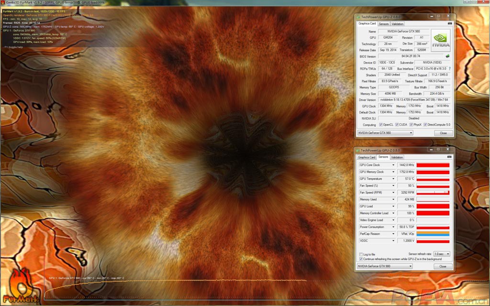Click the Memory Used reading '424 MB'
Viewport: 490px width, 306px height.
click(x=406, y=199)
